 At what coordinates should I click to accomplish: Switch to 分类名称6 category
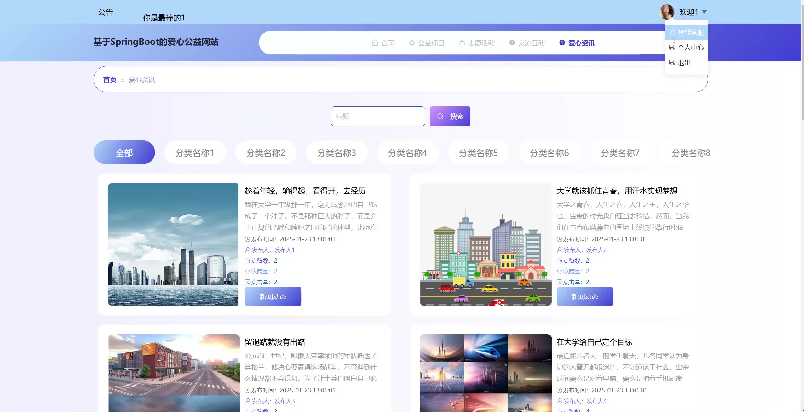[549, 153]
